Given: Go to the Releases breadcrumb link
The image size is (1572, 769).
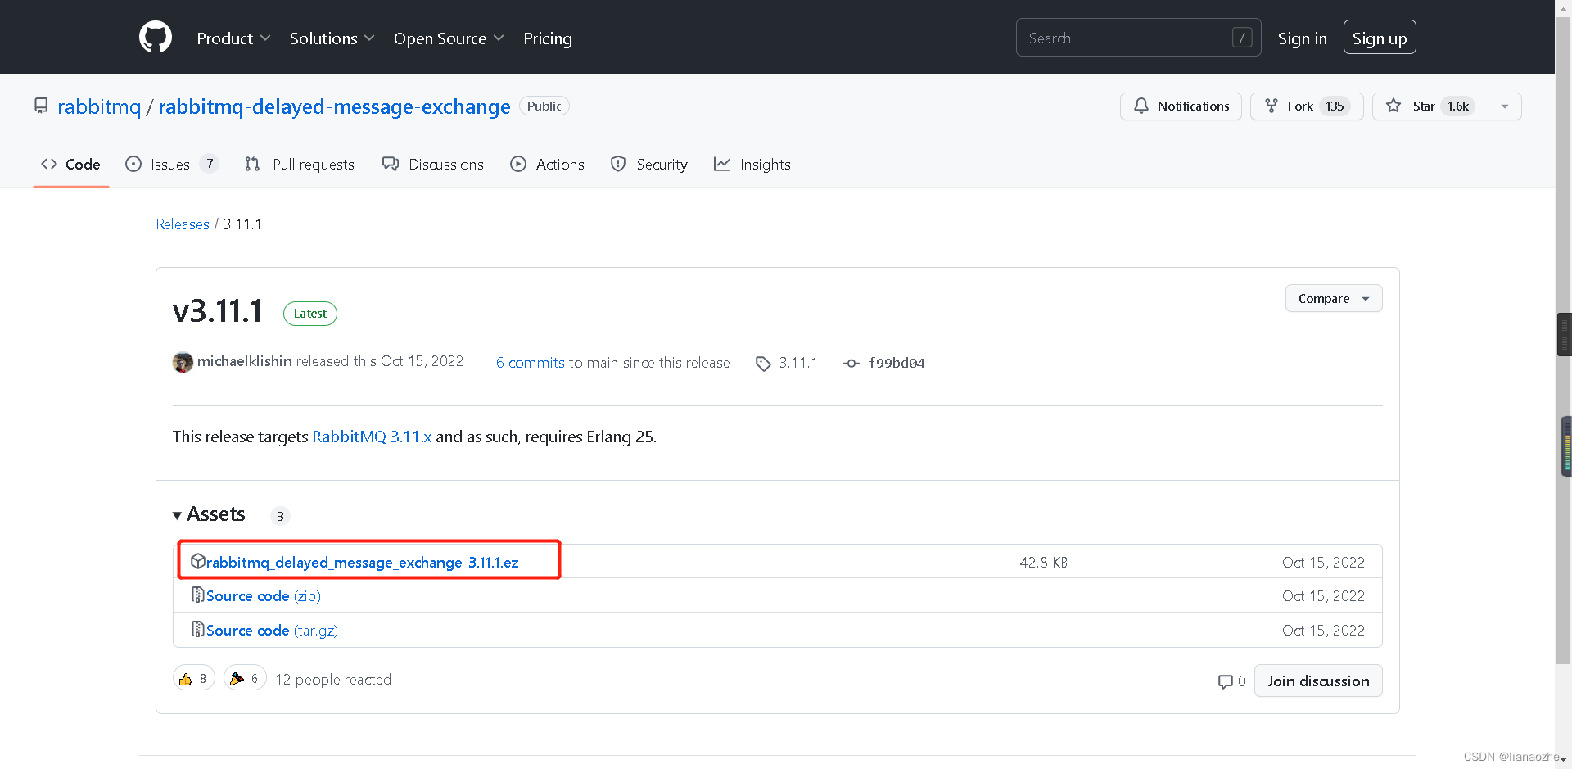Looking at the screenshot, I should [x=183, y=224].
